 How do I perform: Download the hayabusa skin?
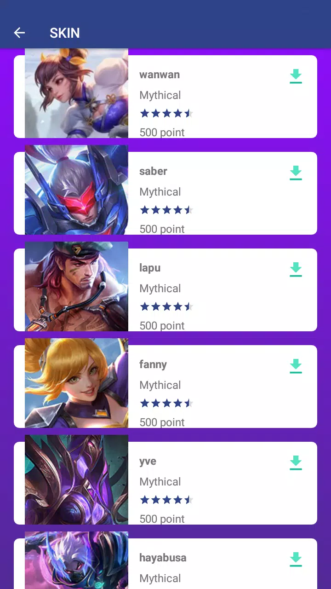tap(296, 560)
